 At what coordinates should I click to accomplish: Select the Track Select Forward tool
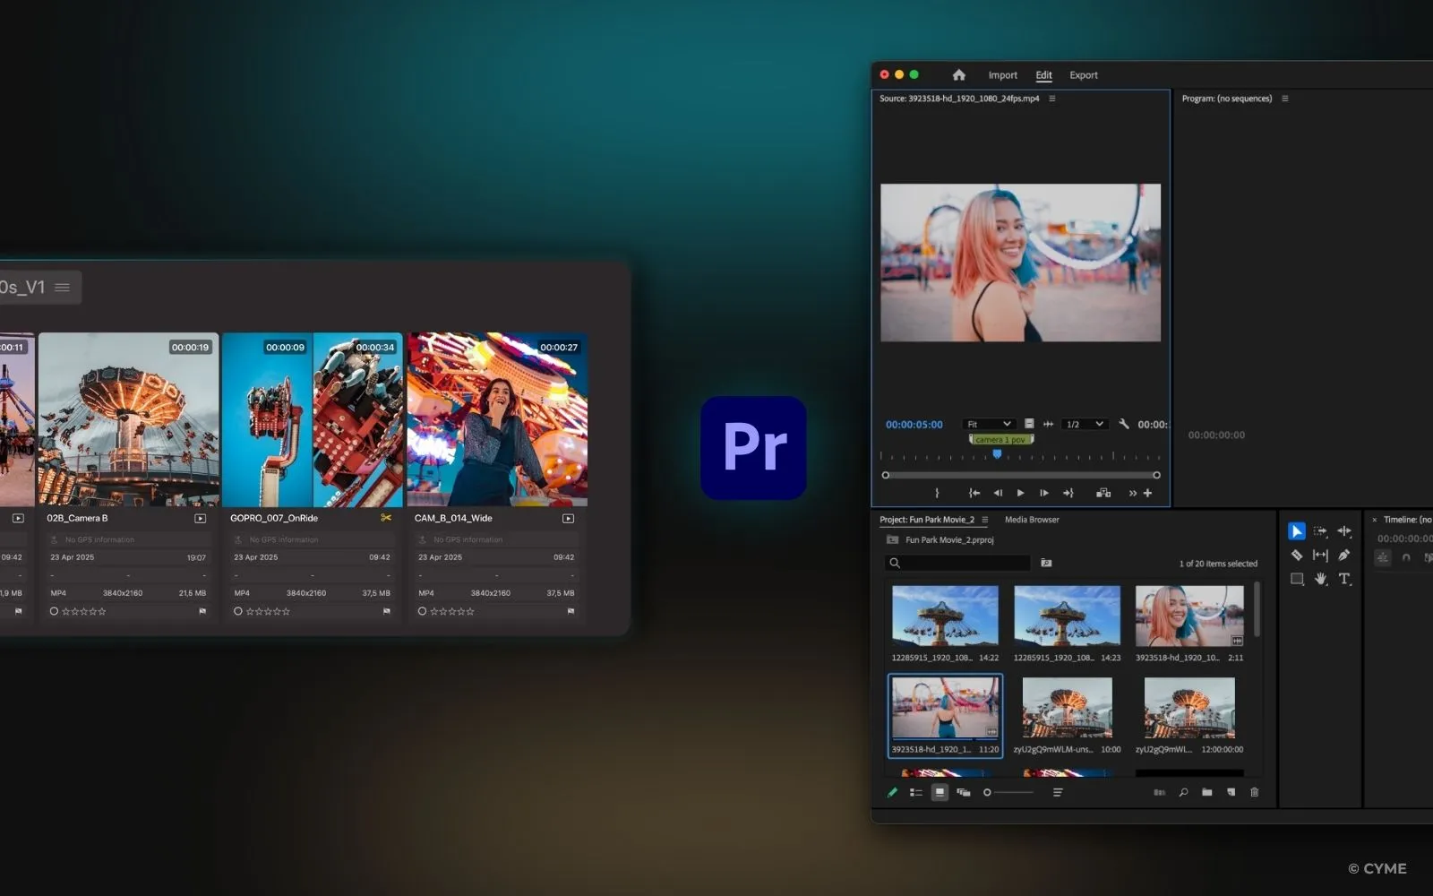pyautogui.click(x=1320, y=531)
